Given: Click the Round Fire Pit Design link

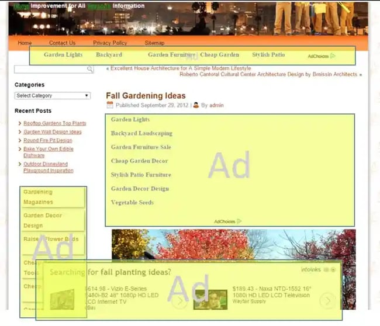Looking at the screenshot, I should 47,140.
